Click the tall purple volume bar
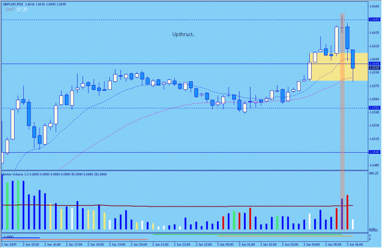382x248 pixels. tap(342, 214)
